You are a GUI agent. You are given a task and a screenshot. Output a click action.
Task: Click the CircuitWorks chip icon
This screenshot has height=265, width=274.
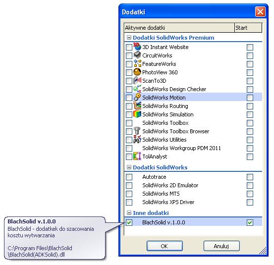coord(137,55)
